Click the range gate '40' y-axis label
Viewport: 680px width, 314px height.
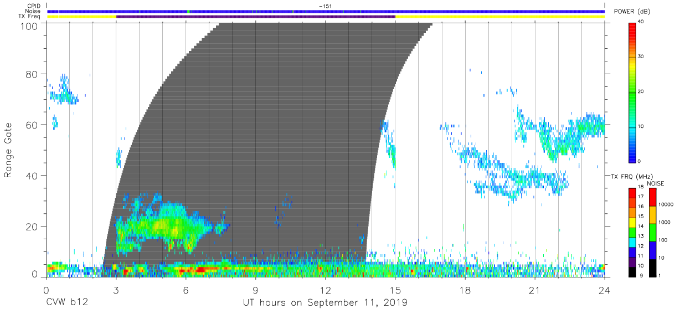pyautogui.click(x=32, y=176)
